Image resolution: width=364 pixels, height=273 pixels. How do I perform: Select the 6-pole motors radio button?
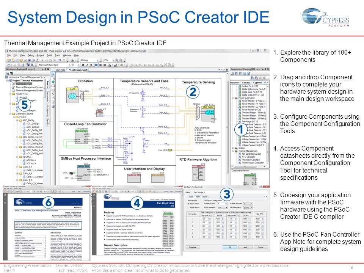pos(188,207)
